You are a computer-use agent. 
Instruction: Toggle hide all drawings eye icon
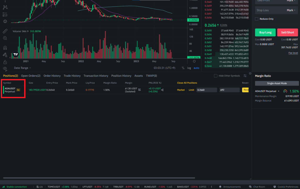click(5, 69)
